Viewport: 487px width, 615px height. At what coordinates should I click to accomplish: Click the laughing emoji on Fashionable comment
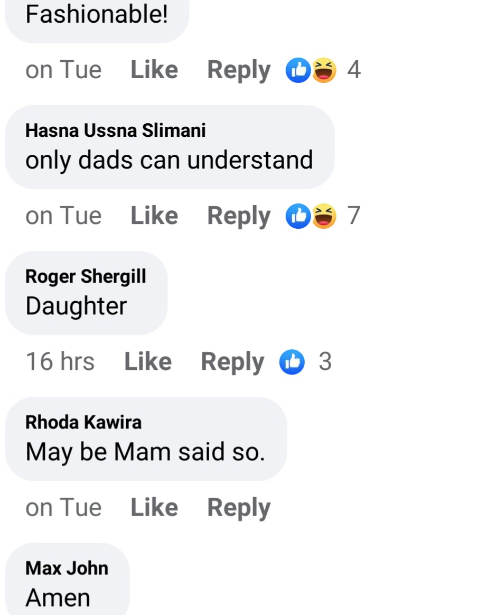pos(324,70)
